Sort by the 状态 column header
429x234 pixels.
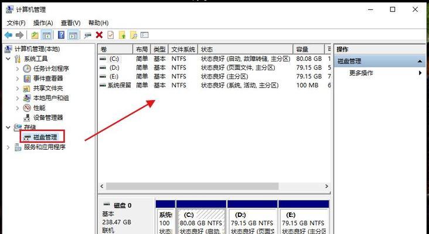pyautogui.click(x=246, y=49)
